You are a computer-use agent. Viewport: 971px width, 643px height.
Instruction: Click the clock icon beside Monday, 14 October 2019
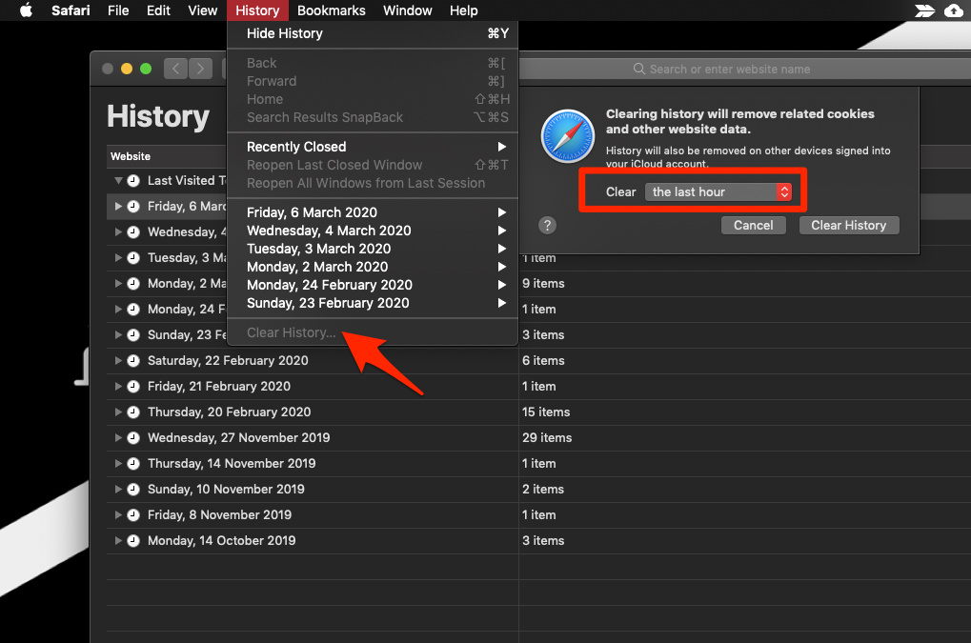pyautogui.click(x=132, y=540)
